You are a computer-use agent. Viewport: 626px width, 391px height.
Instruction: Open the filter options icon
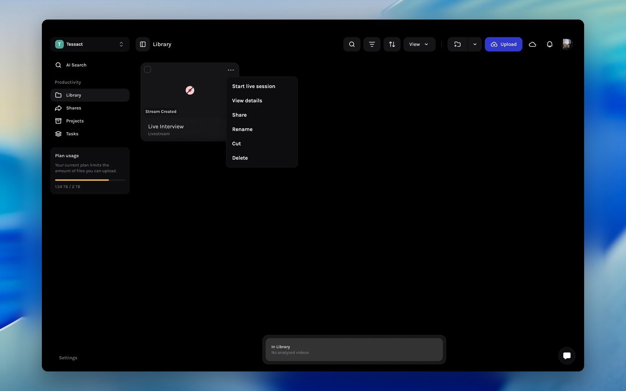pos(372,44)
